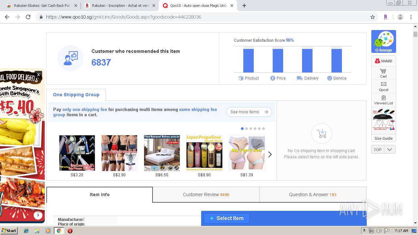Switch to Customer Review tab
The height and width of the screenshot is (235, 418).
point(206,195)
